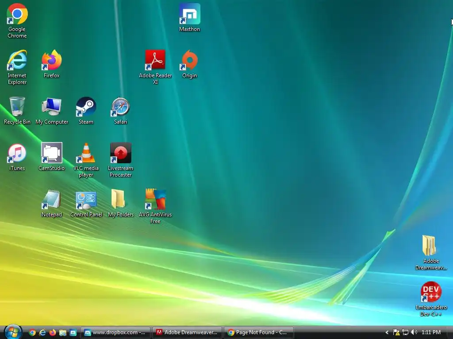The height and width of the screenshot is (339, 453).
Task: Select the Origin desktop icon
Action: point(189,64)
